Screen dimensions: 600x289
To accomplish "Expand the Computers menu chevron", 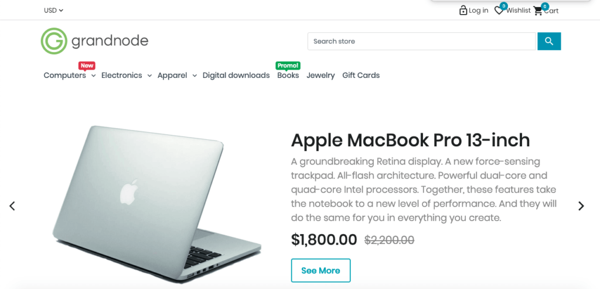I will 93,75.
